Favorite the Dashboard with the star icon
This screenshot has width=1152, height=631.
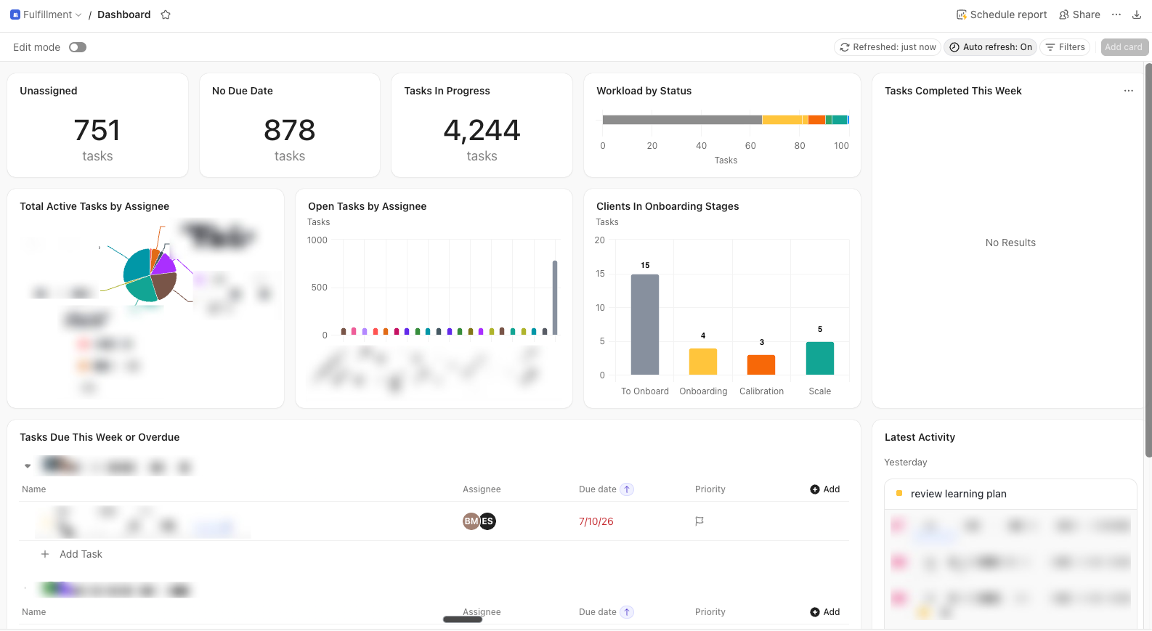tap(166, 15)
